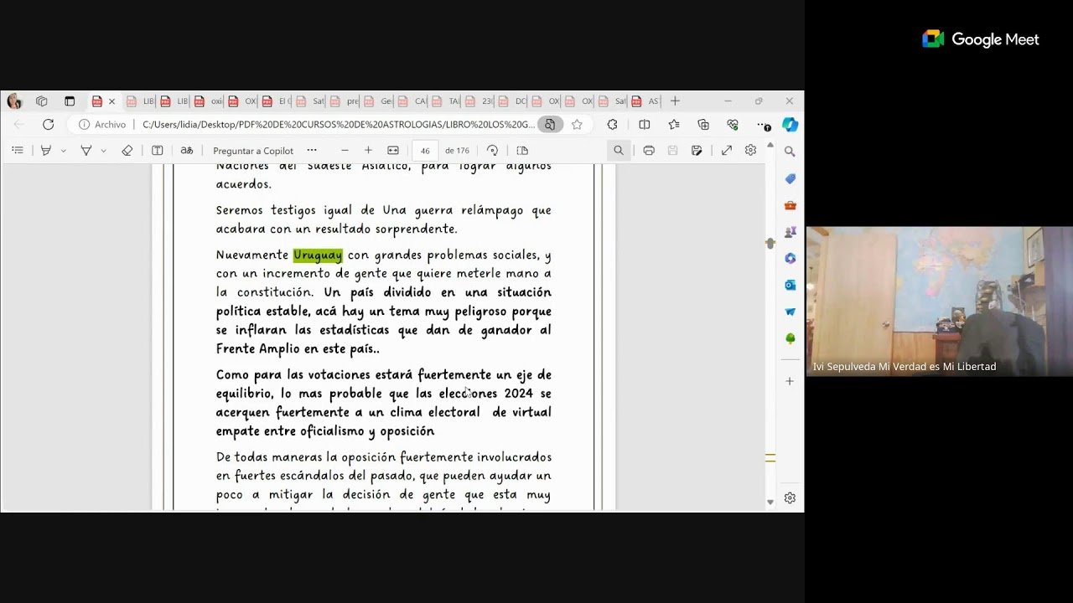The width and height of the screenshot is (1073, 603).
Task: Expand the highlight tool color dropdown
Action: [63, 151]
